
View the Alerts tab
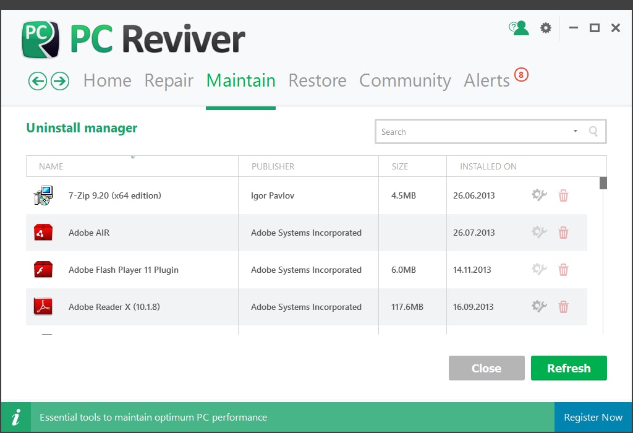coord(487,80)
